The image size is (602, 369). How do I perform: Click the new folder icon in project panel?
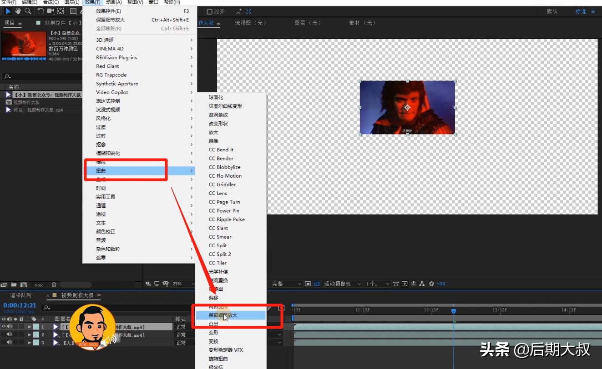point(14,285)
